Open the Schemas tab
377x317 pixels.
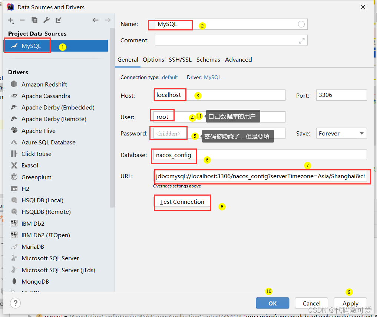(208, 60)
